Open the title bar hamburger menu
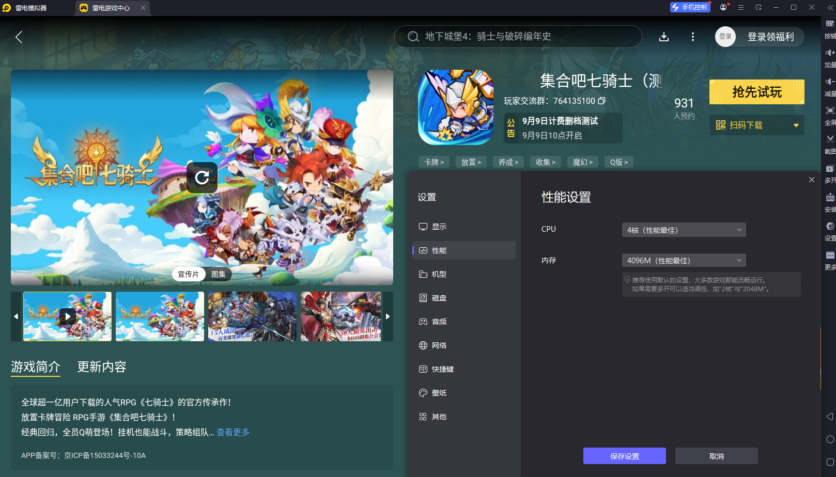 [x=741, y=7]
